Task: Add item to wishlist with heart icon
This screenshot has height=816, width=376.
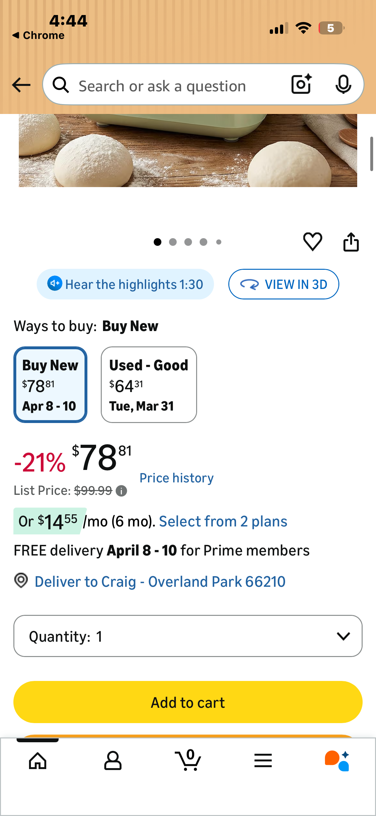Action: [x=313, y=242]
